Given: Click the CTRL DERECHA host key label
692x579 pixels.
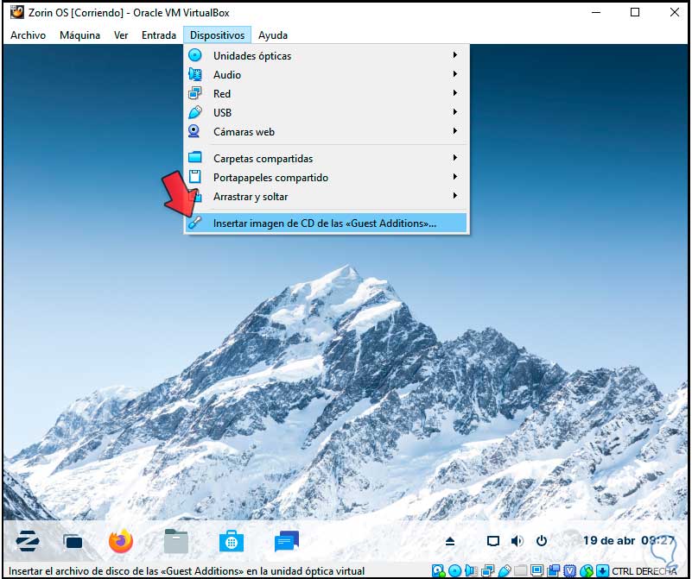Looking at the screenshot, I should click(644, 571).
